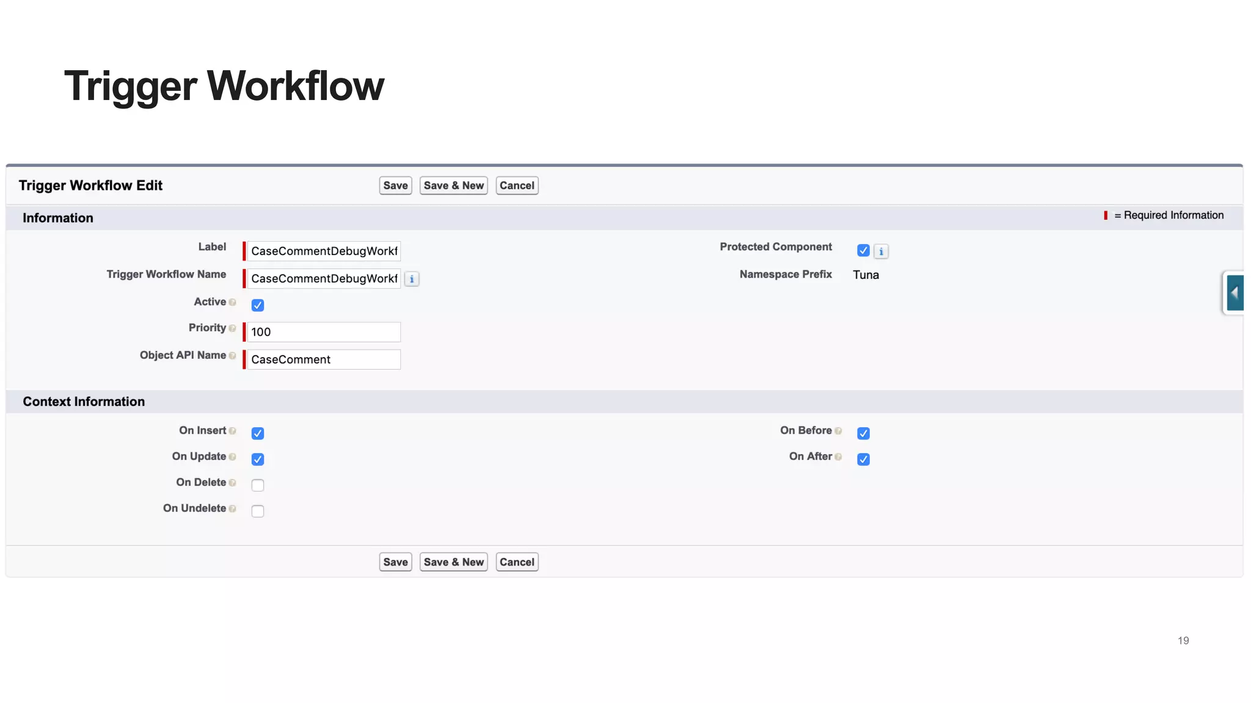Open the help icon next to Priority
Image resolution: width=1251 pixels, height=703 pixels.
[232, 328]
